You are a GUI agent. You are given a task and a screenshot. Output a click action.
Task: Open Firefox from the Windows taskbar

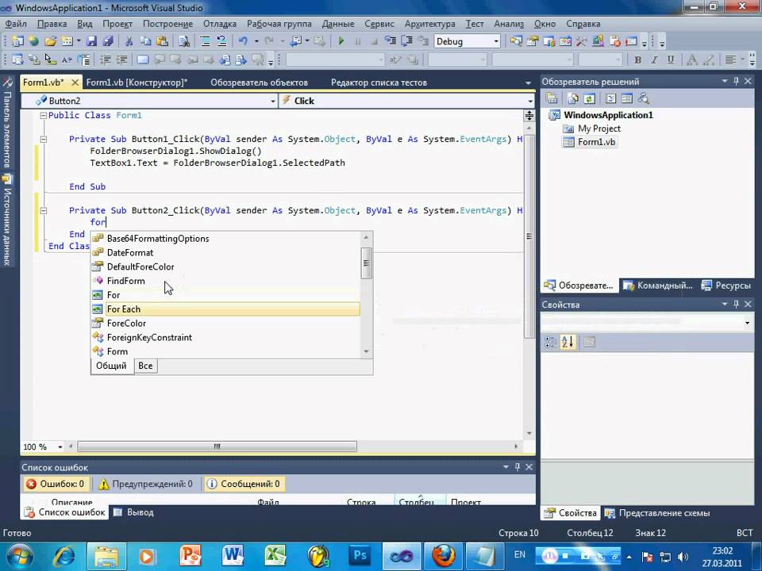(x=444, y=555)
